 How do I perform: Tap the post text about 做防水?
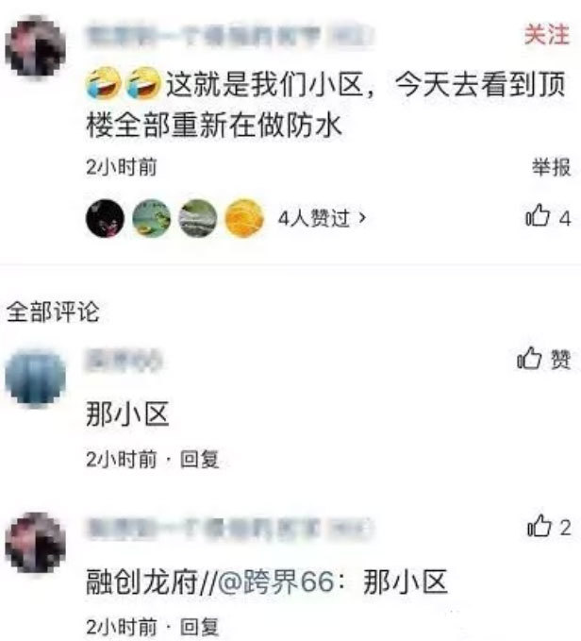pyautogui.click(x=325, y=105)
